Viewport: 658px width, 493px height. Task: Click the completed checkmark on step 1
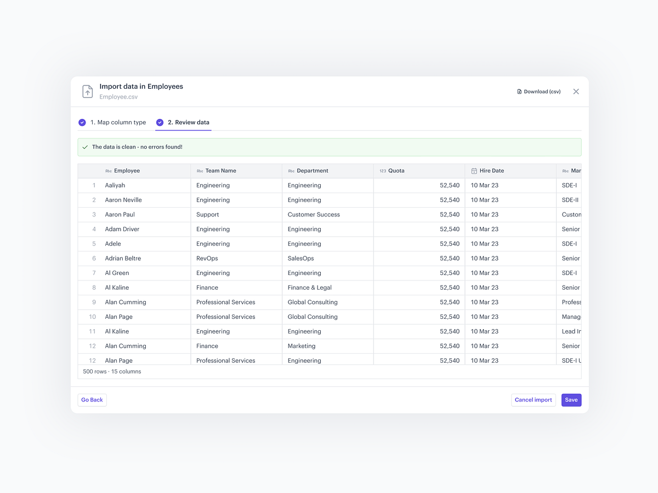(x=82, y=122)
